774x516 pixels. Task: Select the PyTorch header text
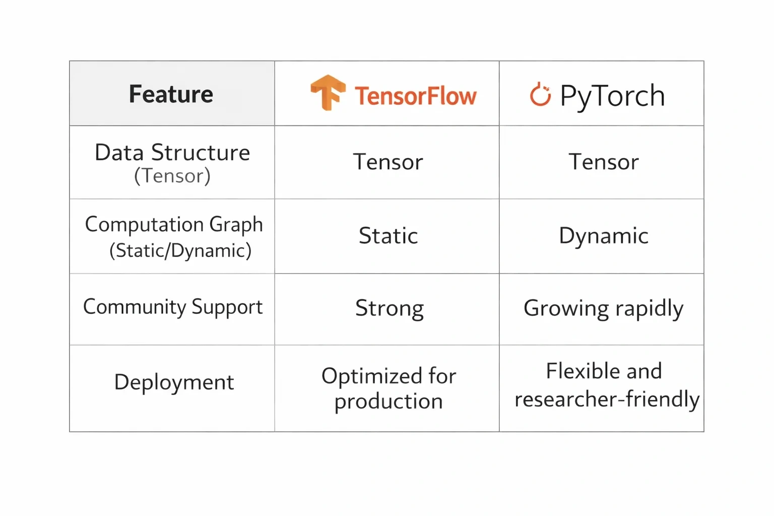click(613, 96)
